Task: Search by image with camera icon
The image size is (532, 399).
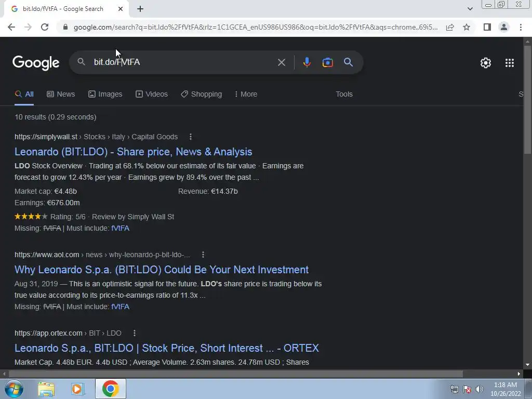Action: (327, 62)
